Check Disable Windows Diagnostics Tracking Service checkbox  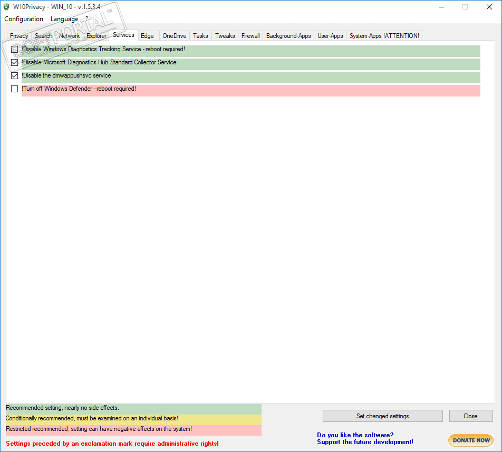pos(14,49)
